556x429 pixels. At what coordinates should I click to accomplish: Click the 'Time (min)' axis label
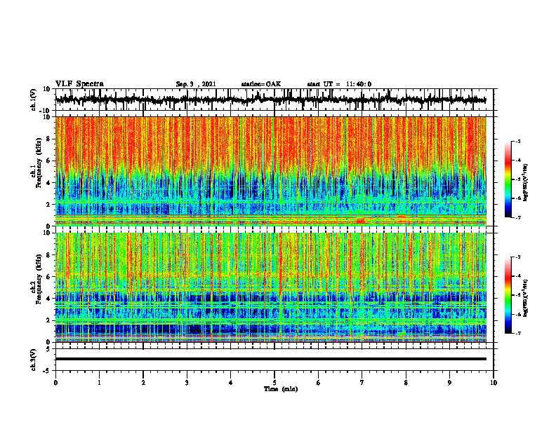pyautogui.click(x=281, y=389)
